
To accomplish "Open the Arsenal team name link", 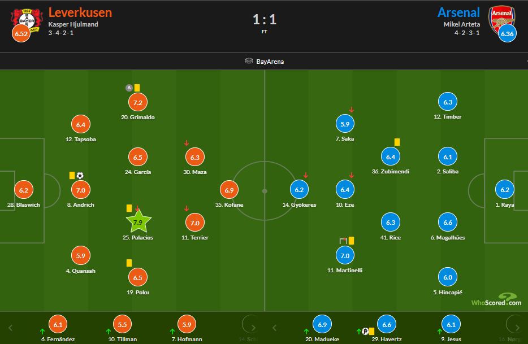I will (x=458, y=12).
